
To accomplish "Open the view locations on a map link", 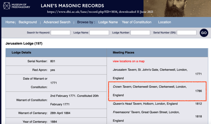I will tap(129, 61).
